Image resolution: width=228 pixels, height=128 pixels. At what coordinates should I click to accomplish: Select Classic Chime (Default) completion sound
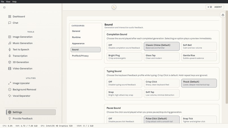162,46
